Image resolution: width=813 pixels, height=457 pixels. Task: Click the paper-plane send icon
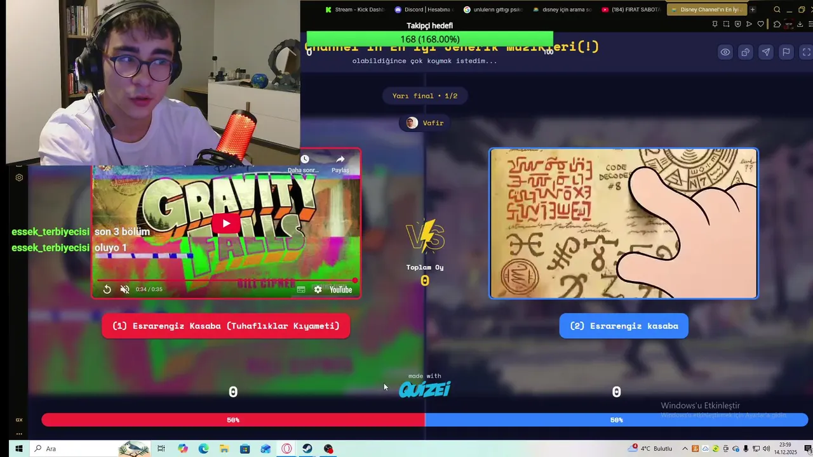pyautogui.click(x=766, y=52)
